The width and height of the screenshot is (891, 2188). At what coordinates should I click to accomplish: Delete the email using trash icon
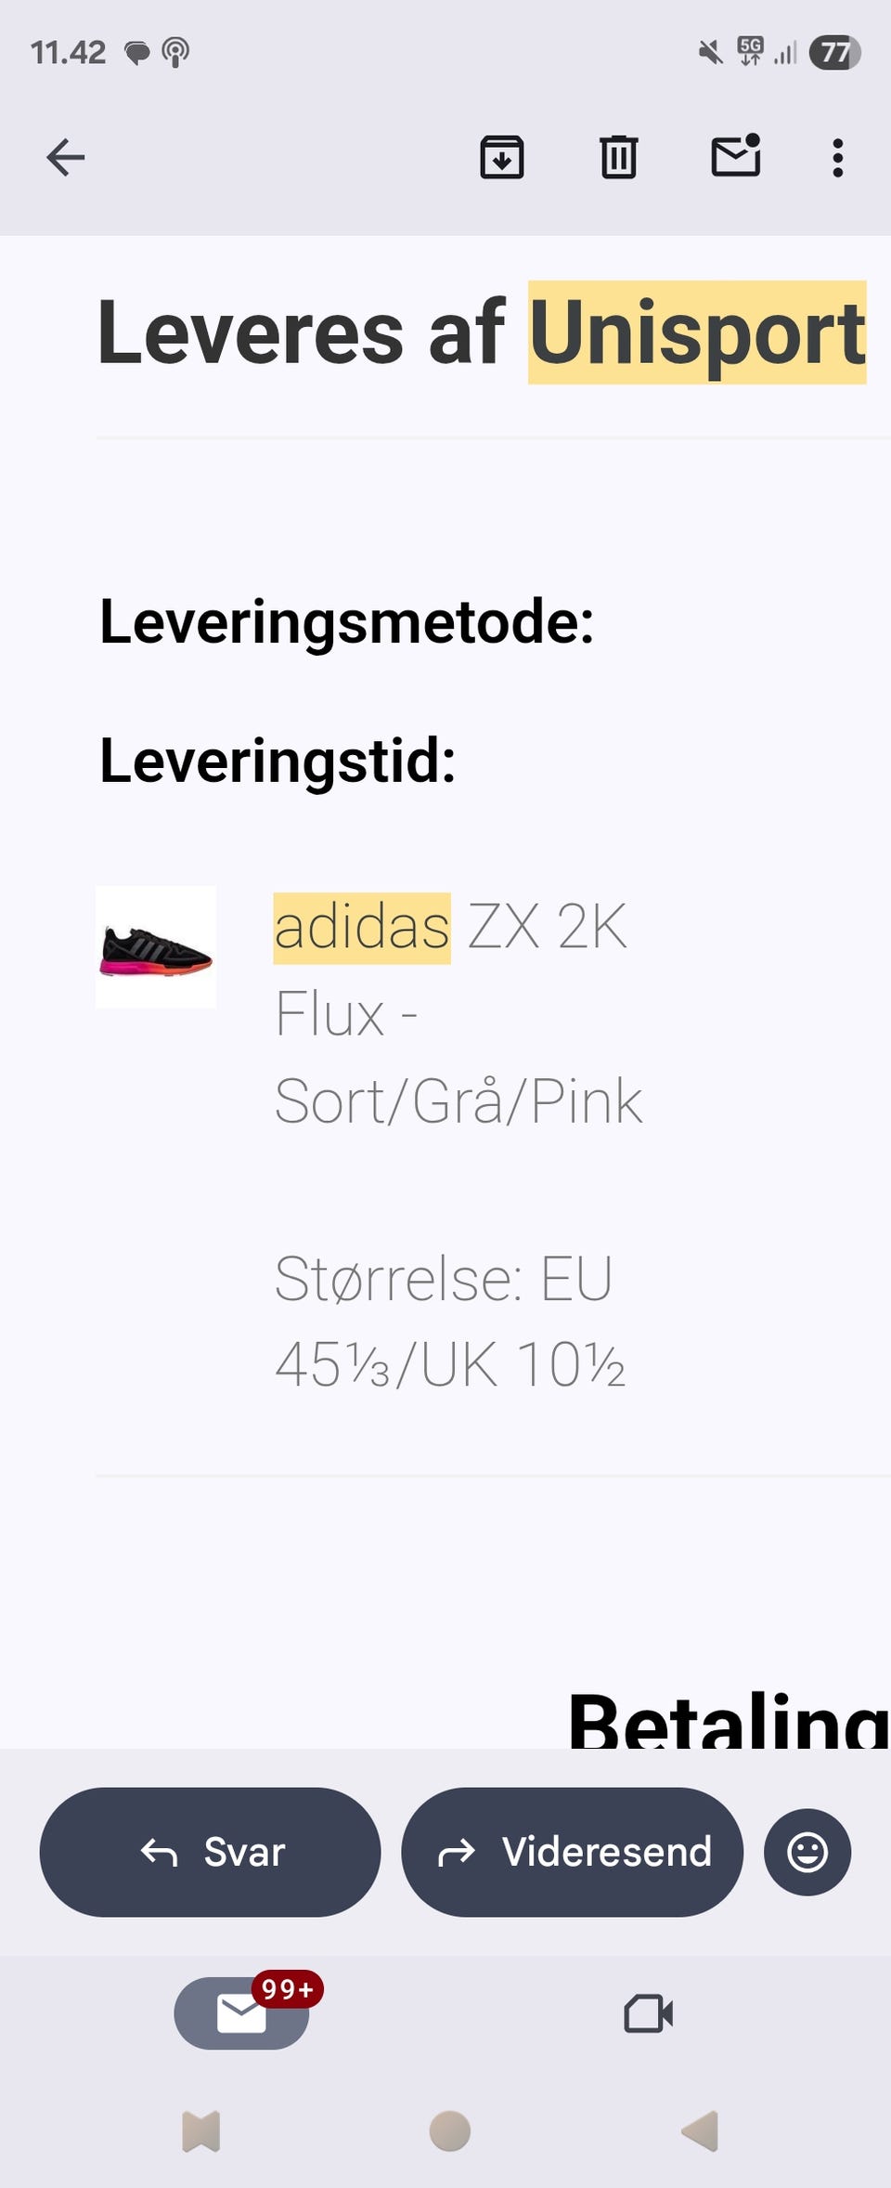point(618,157)
